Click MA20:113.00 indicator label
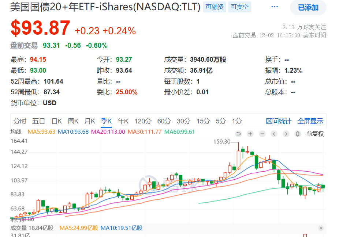This screenshot has height=237, width=343. coord(108,132)
